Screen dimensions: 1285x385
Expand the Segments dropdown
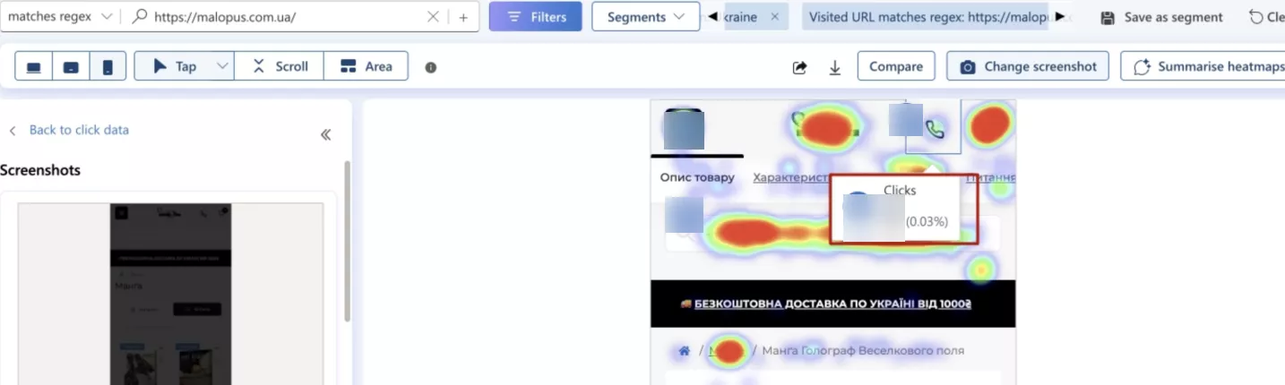[x=646, y=17]
